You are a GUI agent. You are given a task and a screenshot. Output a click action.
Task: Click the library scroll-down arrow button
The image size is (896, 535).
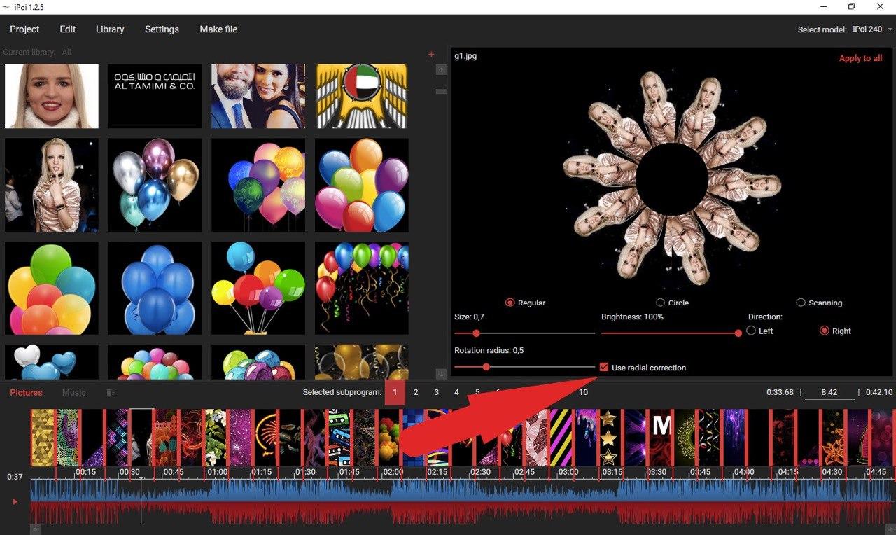point(441,374)
